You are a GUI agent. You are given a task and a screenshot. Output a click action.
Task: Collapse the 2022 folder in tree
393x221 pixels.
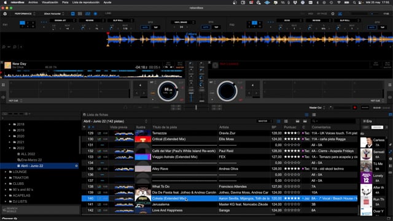[x=10, y=148]
